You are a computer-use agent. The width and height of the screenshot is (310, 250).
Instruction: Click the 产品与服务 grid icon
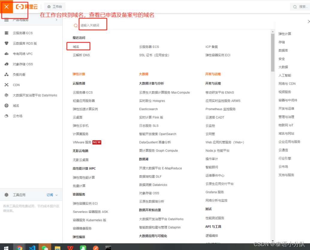tap(7, 20)
